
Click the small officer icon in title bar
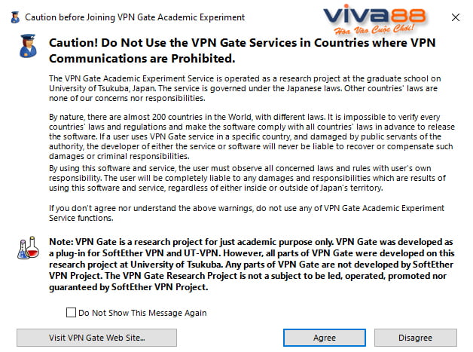pyautogui.click(x=15, y=17)
